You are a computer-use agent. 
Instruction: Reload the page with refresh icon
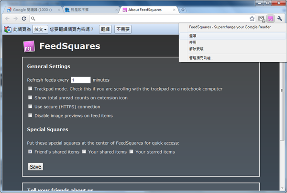point(24,19)
